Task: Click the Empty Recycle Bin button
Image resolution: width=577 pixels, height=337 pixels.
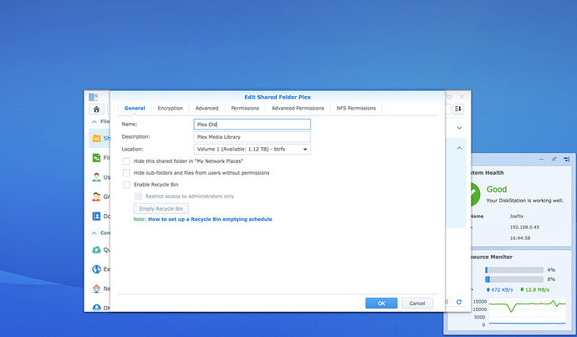Action: point(161,208)
